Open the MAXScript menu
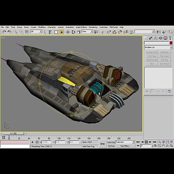 (114, 27)
